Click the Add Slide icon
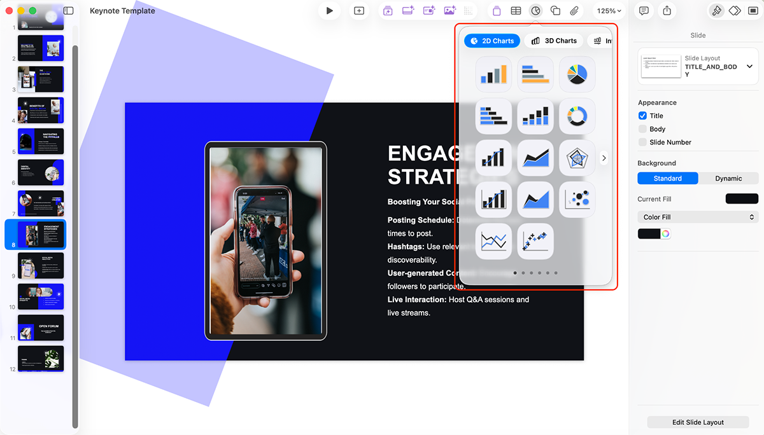 (358, 10)
